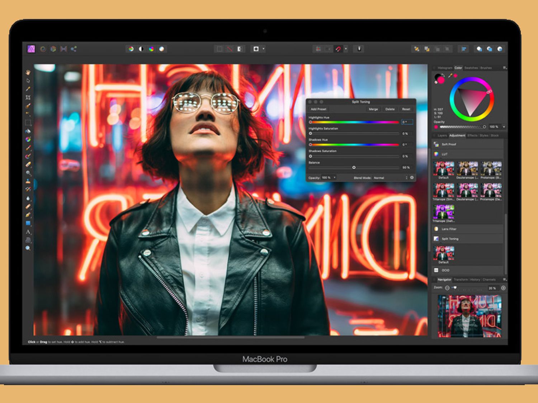Click the Navigator zoom in button

pos(503,288)
